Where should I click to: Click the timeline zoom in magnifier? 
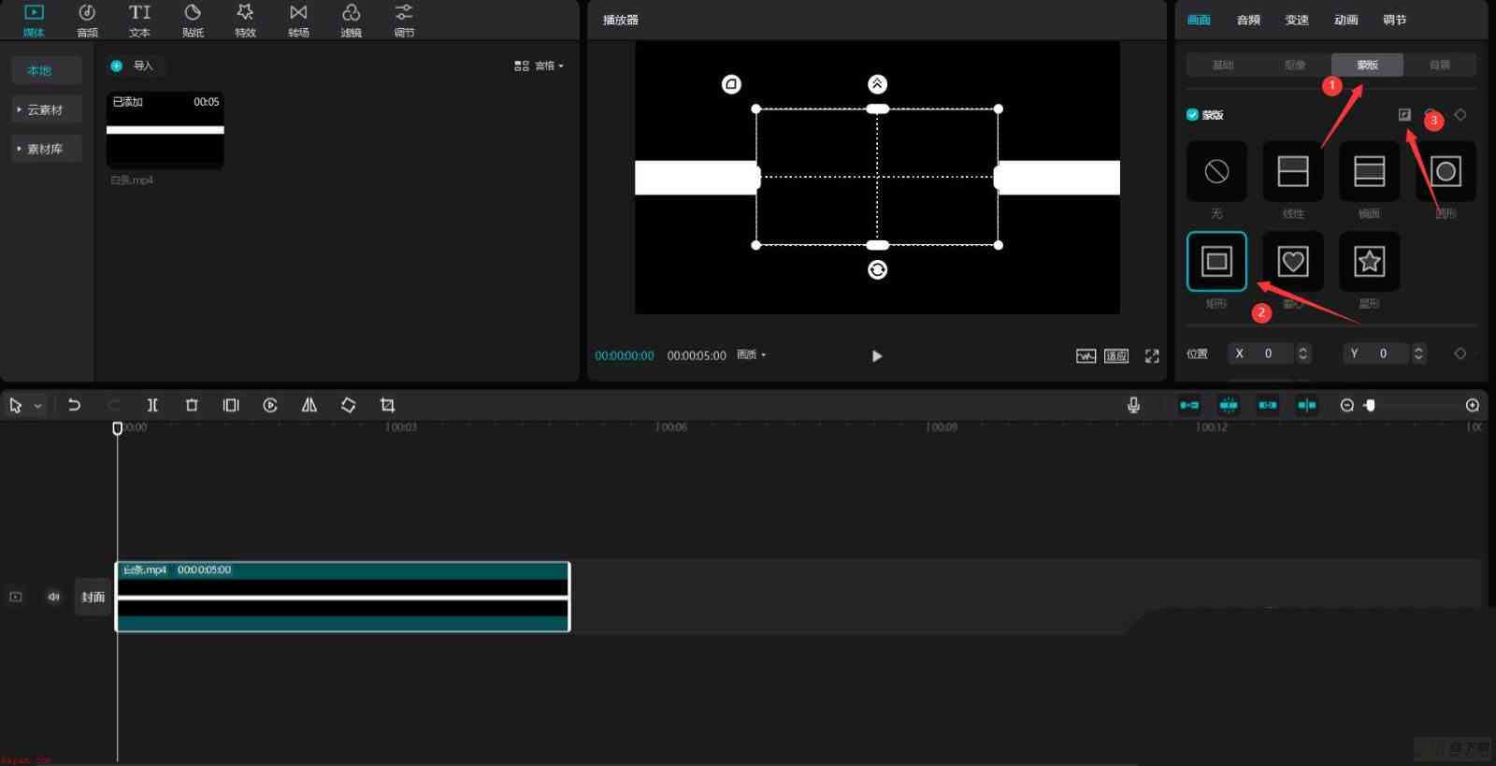(x=1473, y=405)
